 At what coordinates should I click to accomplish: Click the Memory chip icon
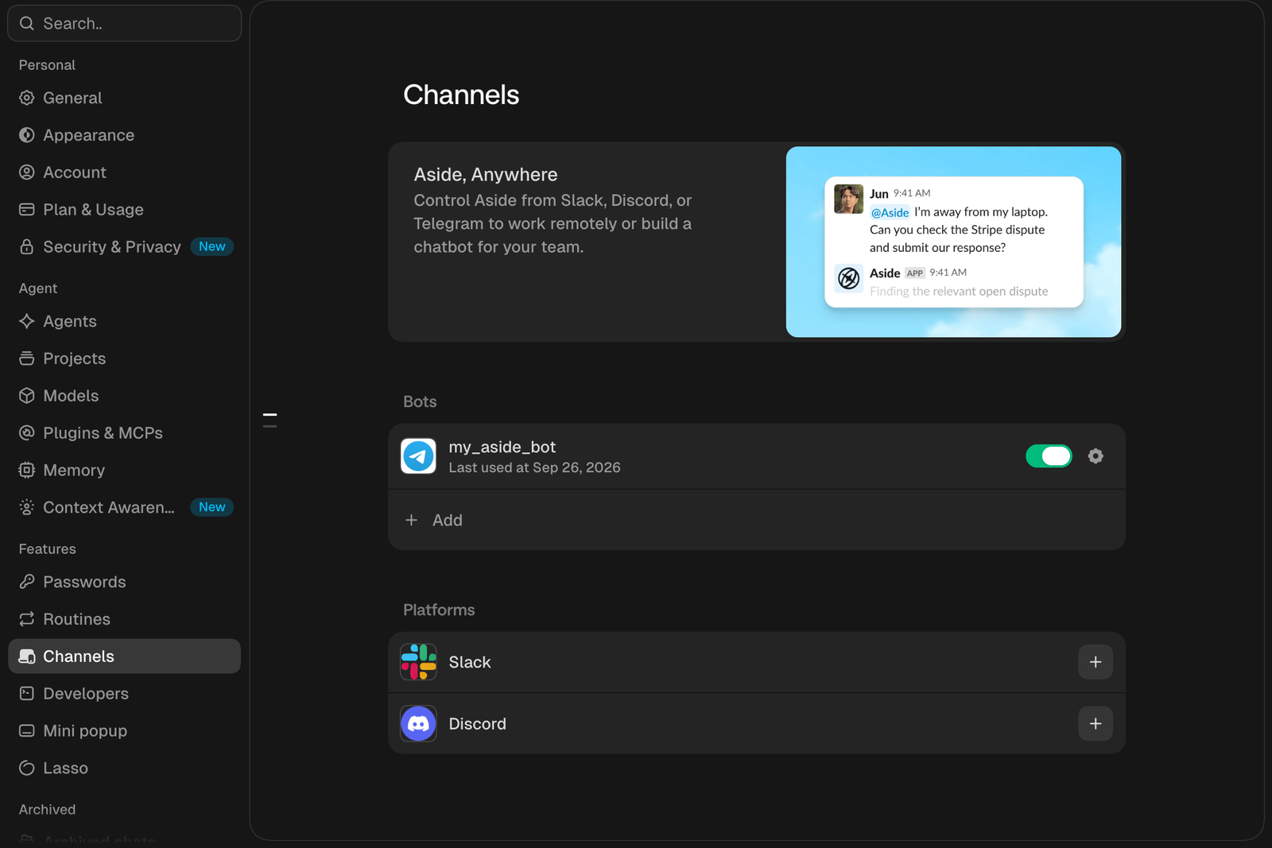[27, 470]
